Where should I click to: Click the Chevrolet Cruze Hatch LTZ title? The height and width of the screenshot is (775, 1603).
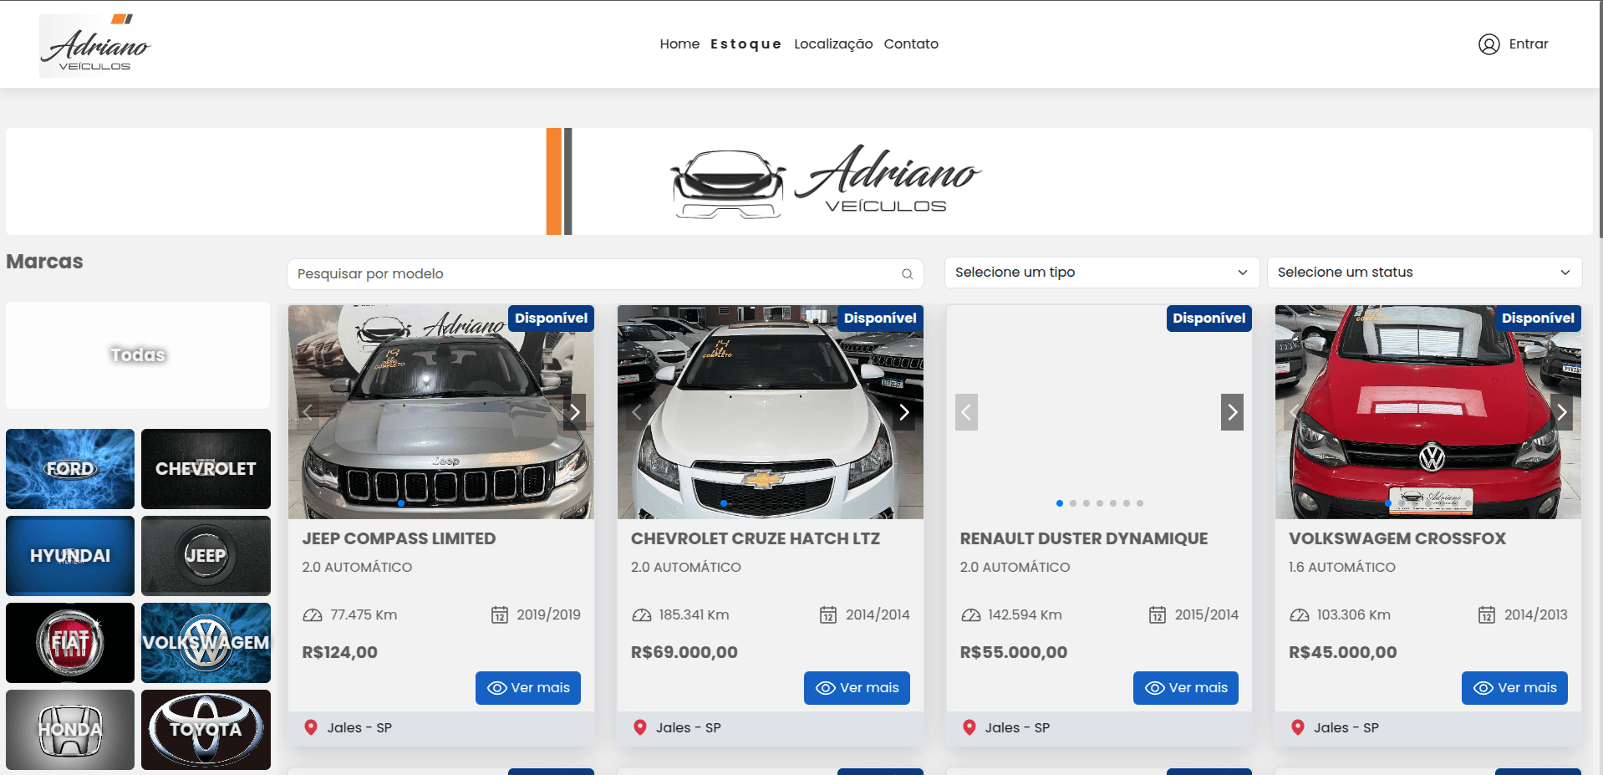[x=756, y=539]
